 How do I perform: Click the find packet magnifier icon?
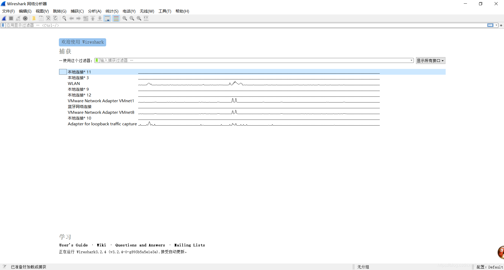tap(64, 18)
